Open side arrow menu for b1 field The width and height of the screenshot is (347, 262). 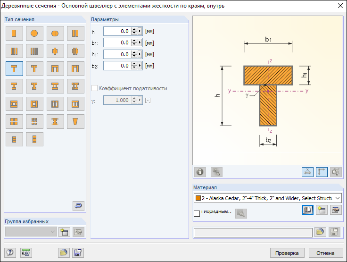pos(140,42)
